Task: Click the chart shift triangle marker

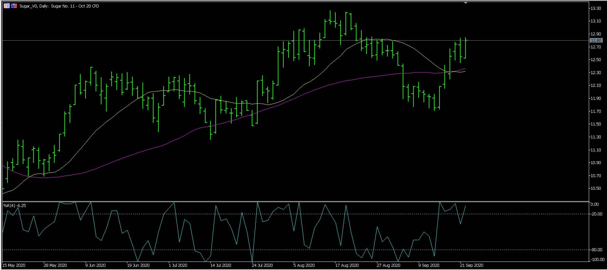Action: coord(465,3)
